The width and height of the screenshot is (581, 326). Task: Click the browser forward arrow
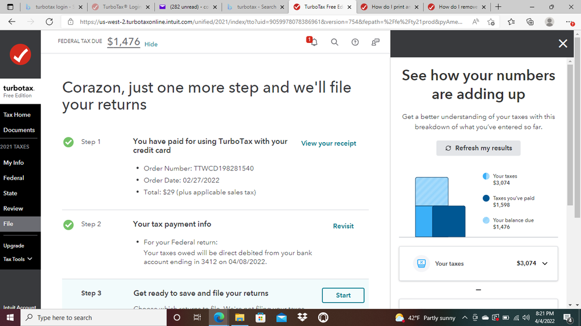click(x=30, y=22)
